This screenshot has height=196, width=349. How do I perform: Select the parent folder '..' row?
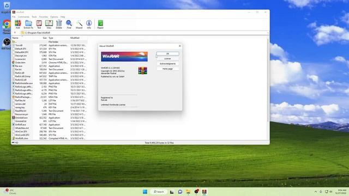point(49,42)
